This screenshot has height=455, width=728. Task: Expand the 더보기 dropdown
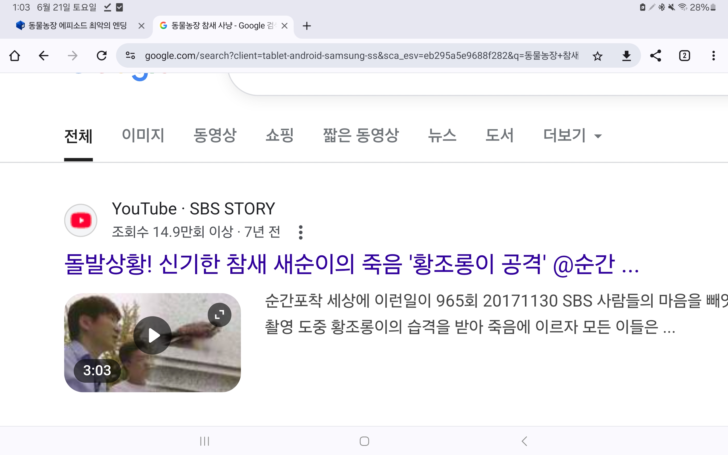pos(572,135)
